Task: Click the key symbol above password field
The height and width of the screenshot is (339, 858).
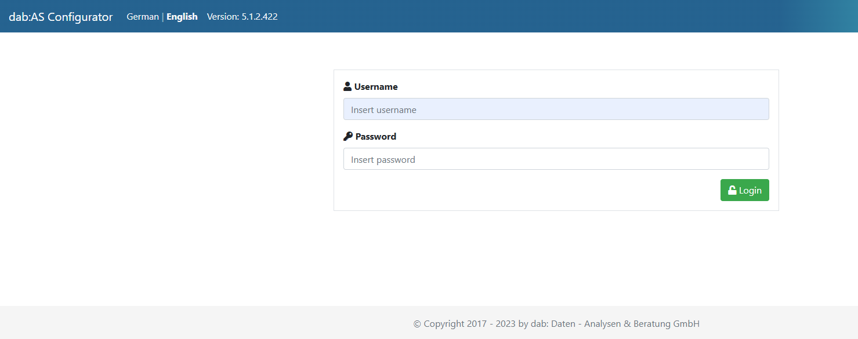Action: coord(347,135)
